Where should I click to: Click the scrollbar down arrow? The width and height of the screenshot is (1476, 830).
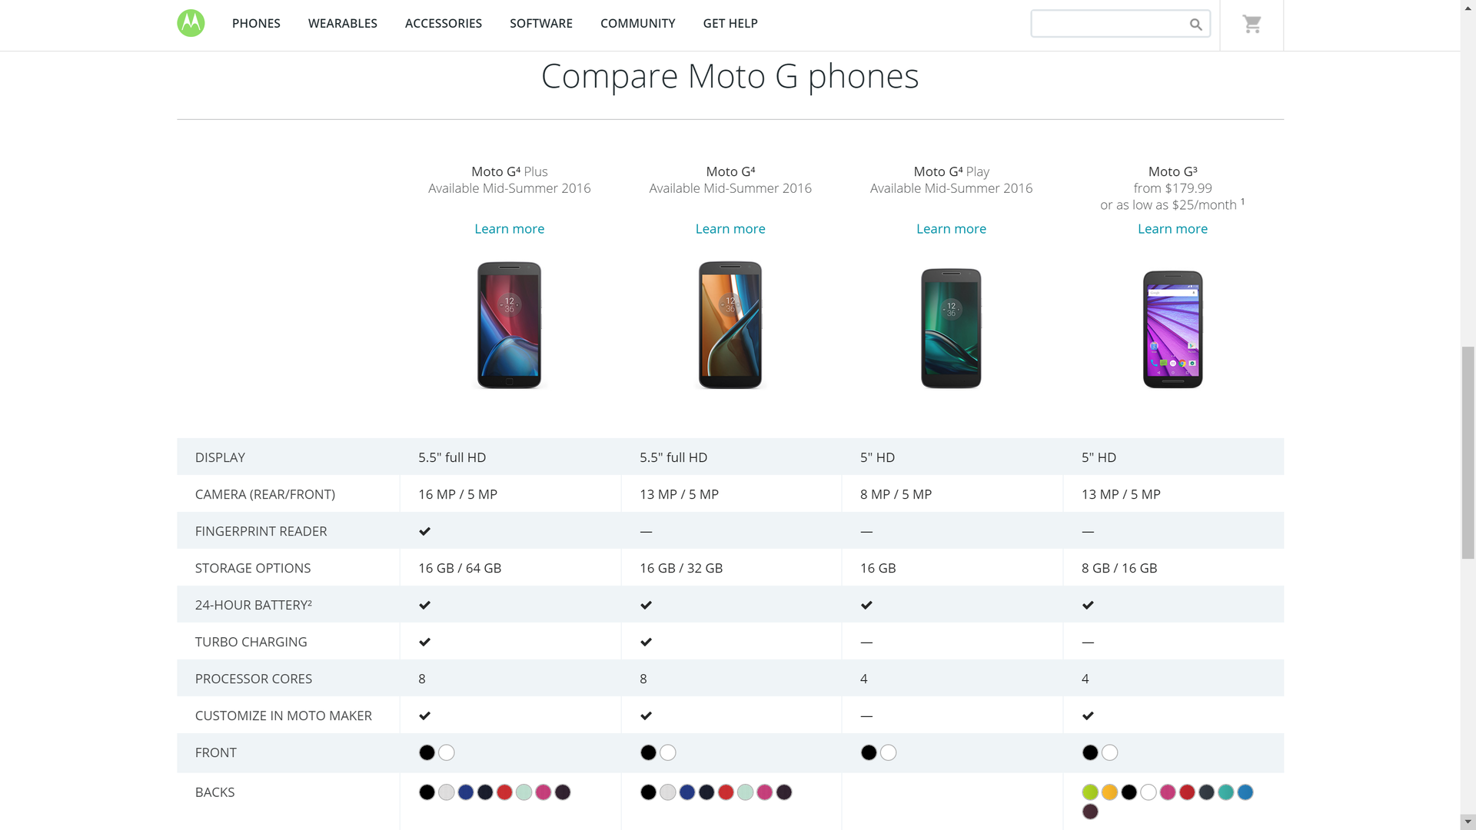pyautogui.click(x=1468, y=822)
